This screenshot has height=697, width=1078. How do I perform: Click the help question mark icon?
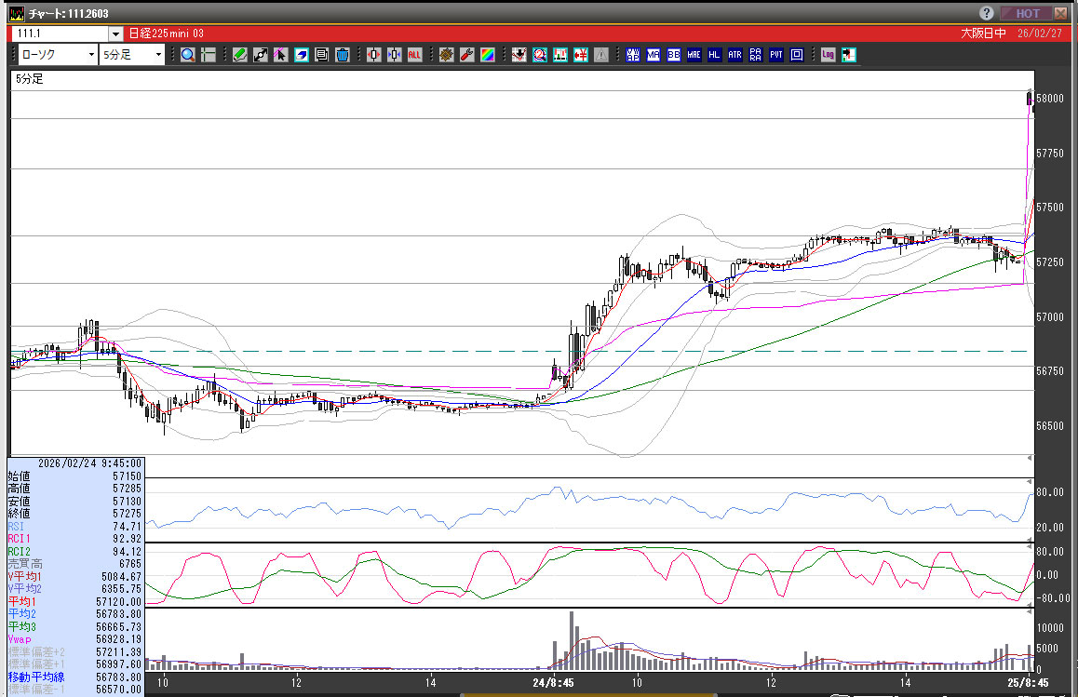987,13
